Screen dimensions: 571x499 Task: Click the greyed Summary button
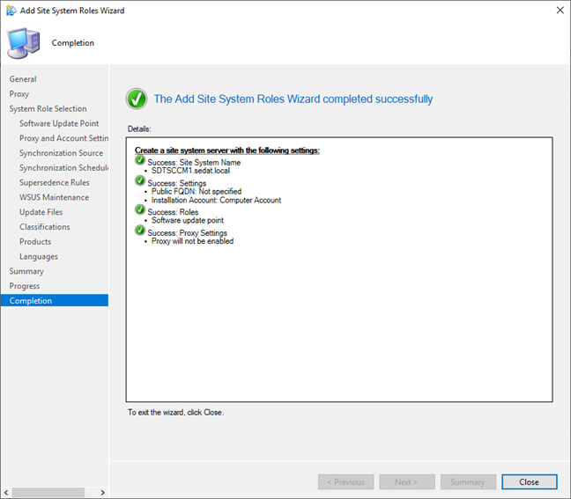[x=468, y=482]
